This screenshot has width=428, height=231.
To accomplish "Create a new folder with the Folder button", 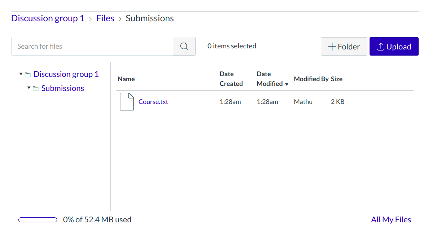I will pyautogui.click(x=344, y=47).
